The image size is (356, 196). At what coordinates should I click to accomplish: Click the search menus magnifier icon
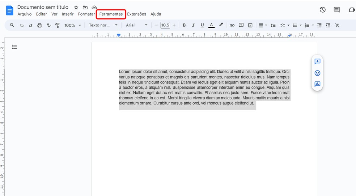tap(12, 25)
